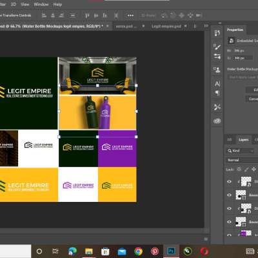Open the Window menu
This screenshot has width=258, height=258.
[41, 5]
